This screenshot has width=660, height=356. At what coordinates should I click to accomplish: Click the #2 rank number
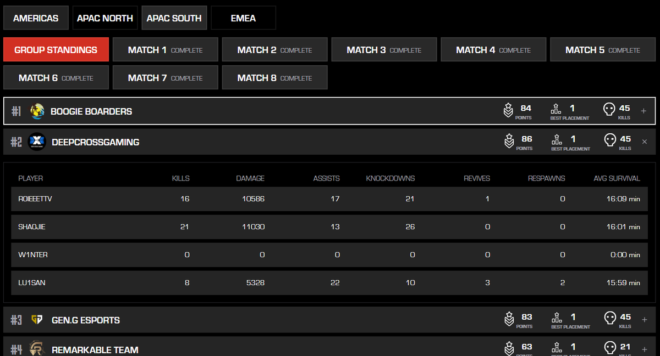click(16, 142)
